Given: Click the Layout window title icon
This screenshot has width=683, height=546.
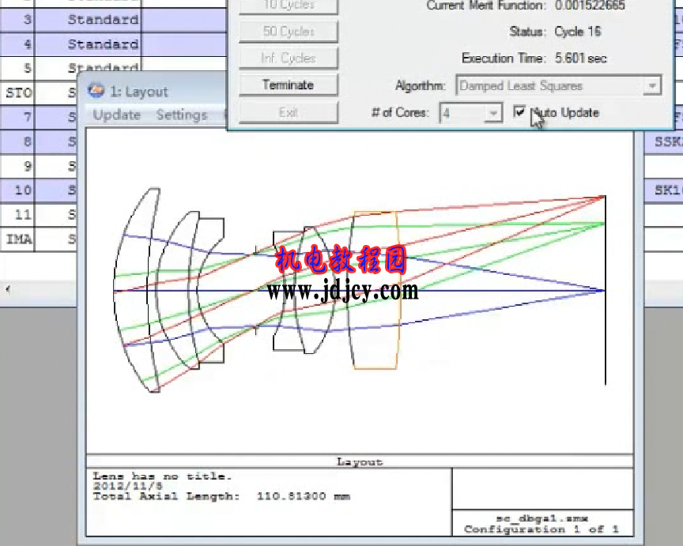Looking at the screenshot, I should [96, 90].
